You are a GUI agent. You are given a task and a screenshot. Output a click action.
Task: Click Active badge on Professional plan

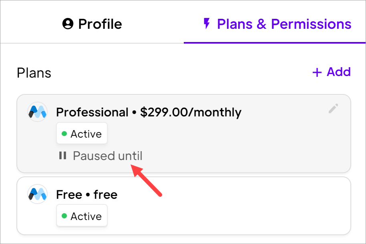point(82,134)
